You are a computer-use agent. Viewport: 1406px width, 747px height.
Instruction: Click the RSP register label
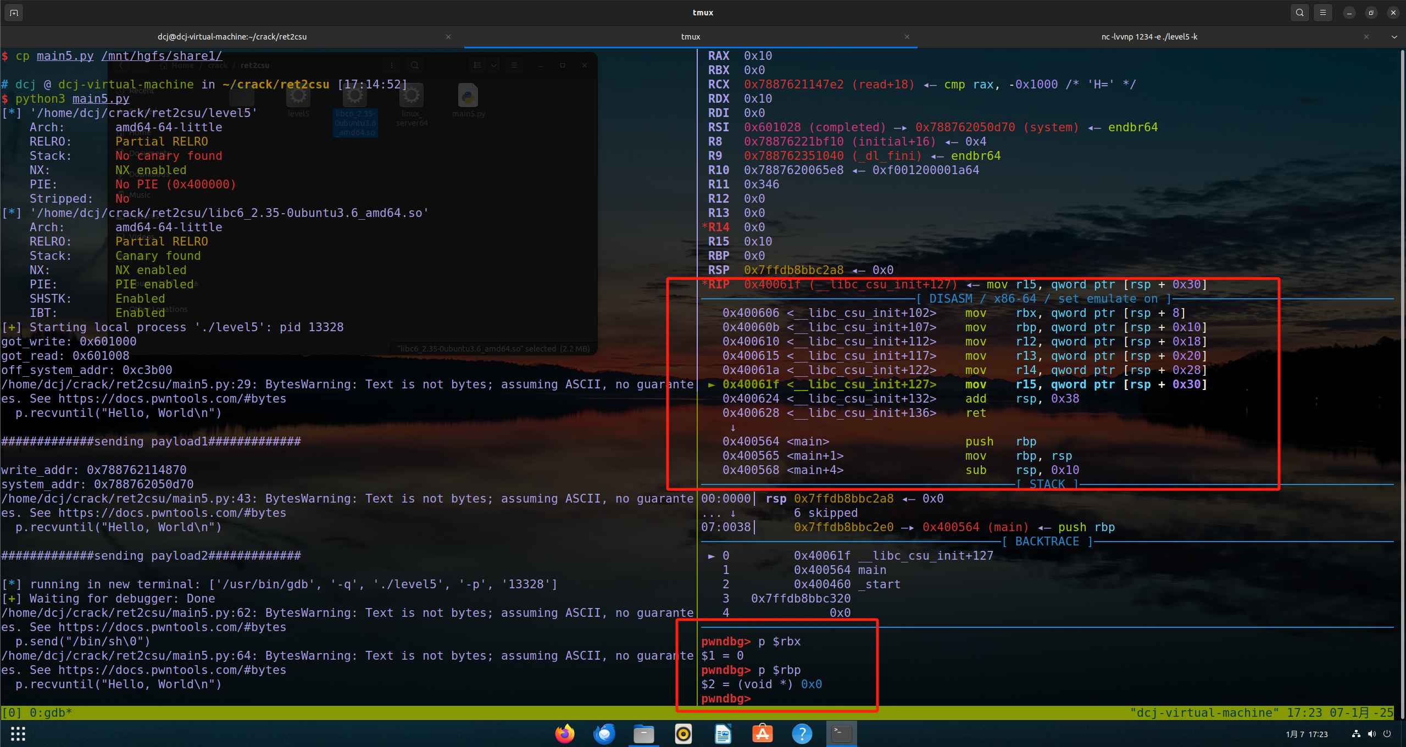(x=719, y=270)
